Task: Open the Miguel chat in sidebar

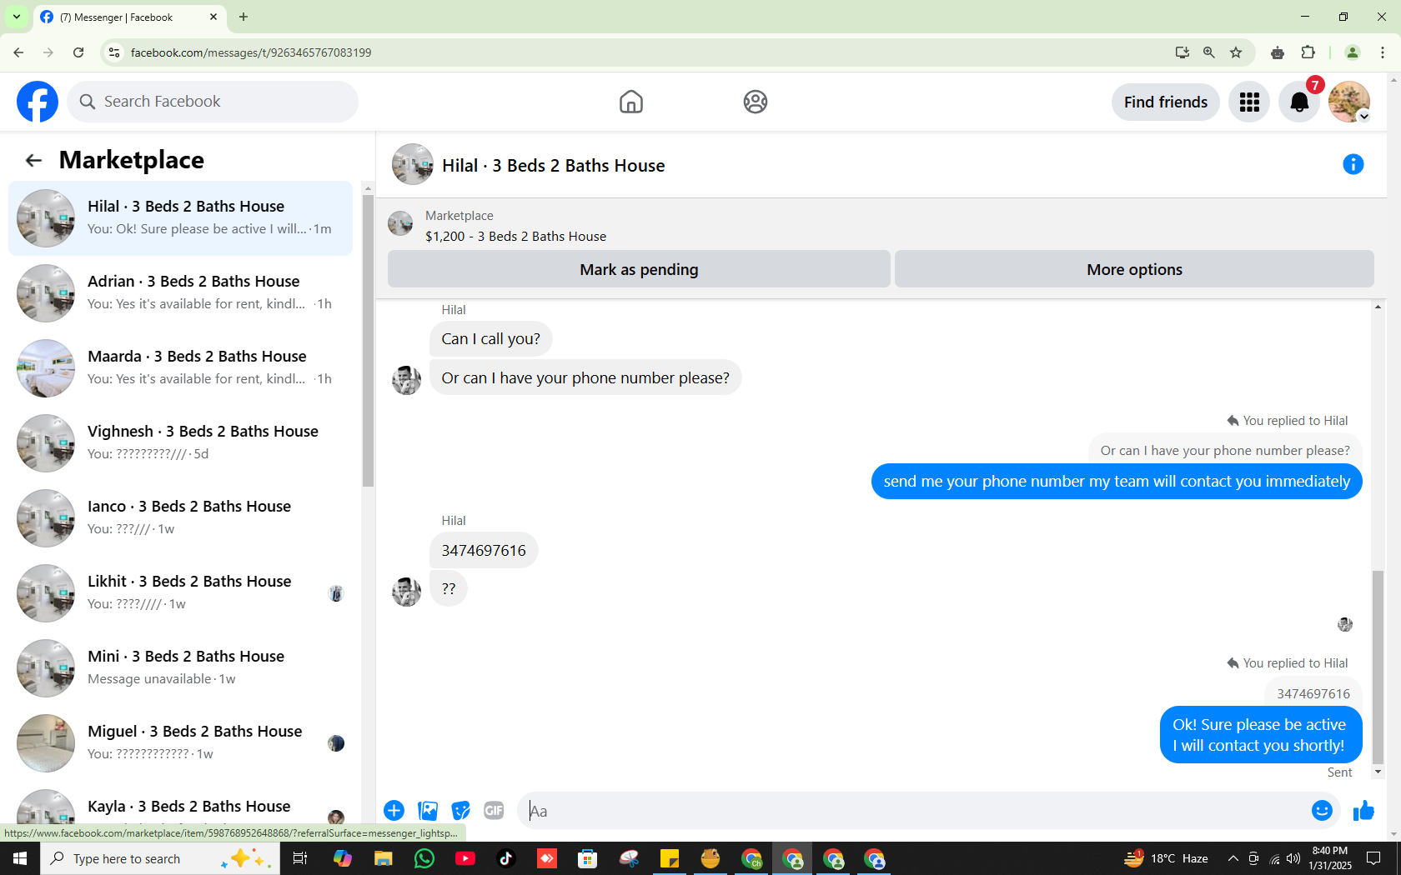Action: click(180, 743)
